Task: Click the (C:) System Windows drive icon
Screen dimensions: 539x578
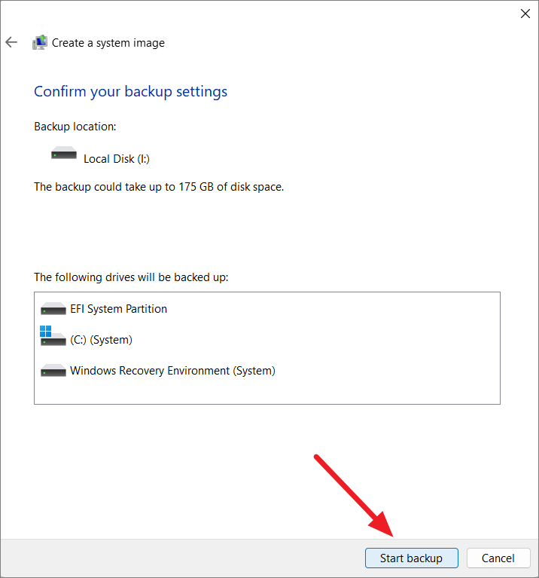Action: (53, 336)
